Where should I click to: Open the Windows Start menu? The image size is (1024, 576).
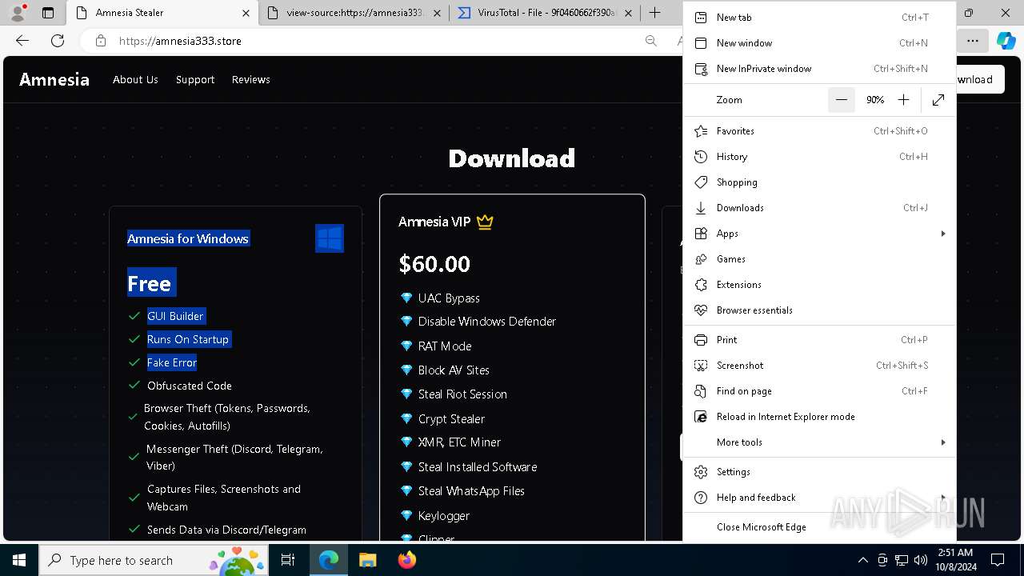(x=18, y=560)
